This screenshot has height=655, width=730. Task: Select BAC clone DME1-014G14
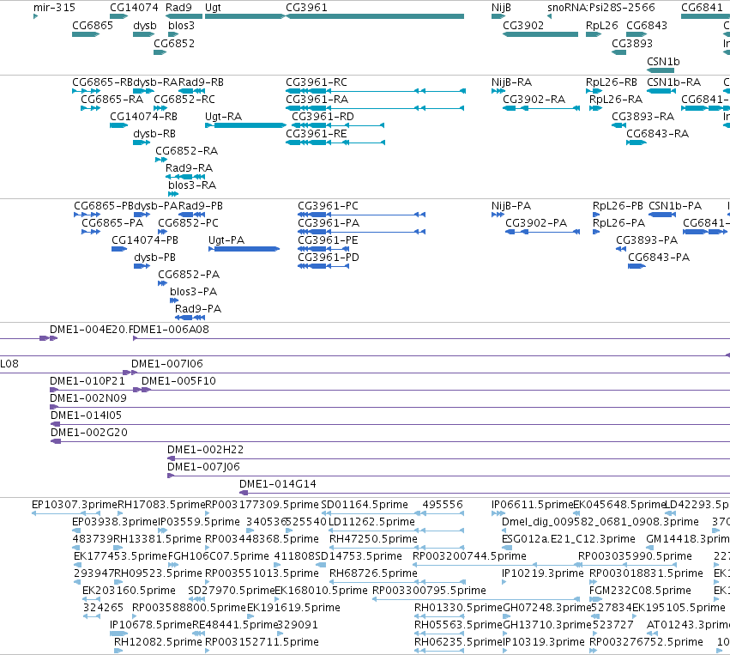[x=485, y=493]
